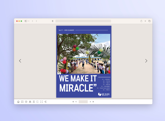165x121 pixels.
Task: Toggle the two-page spread view icon
Action: 38,102
